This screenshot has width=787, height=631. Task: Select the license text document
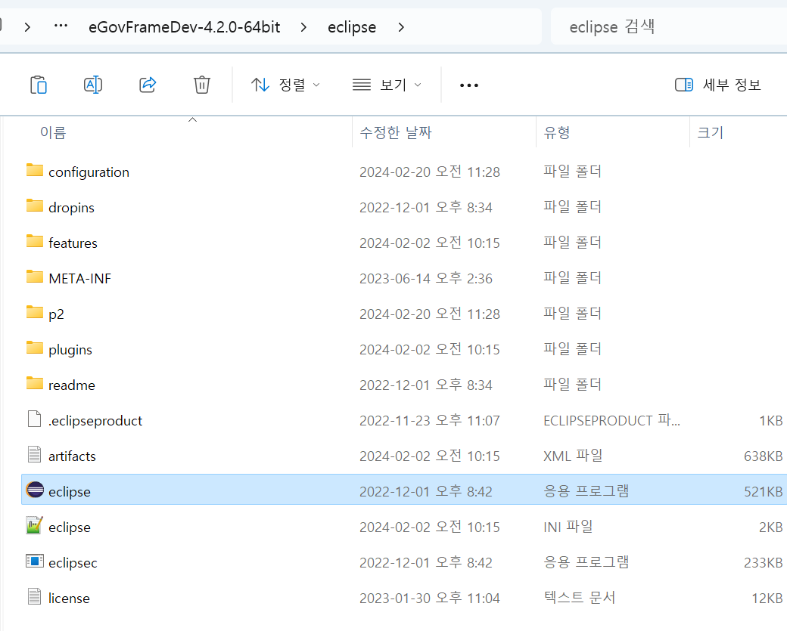point(69,598)
